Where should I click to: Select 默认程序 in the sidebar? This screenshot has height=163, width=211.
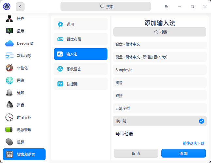(24, 56)
